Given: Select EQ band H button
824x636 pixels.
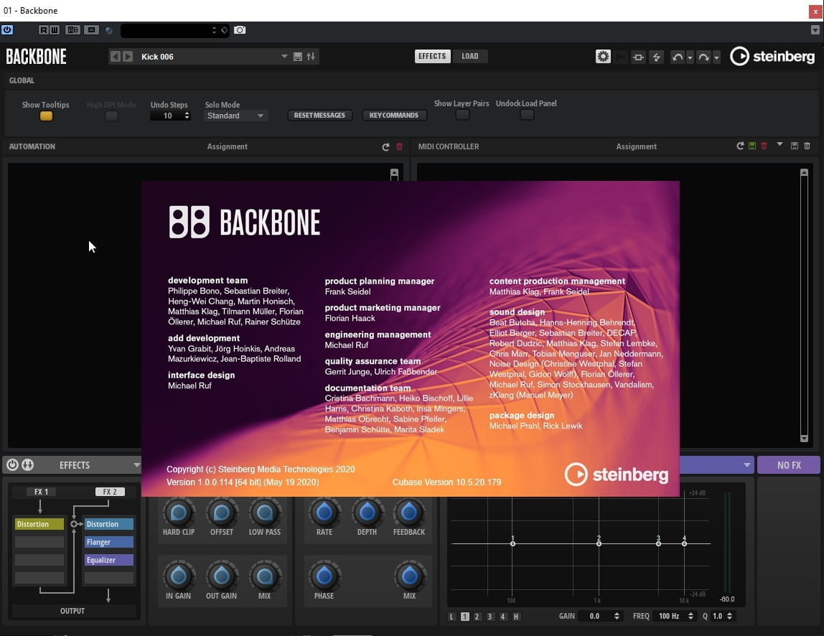Looking at the screenshot, I should pos(516,617).
